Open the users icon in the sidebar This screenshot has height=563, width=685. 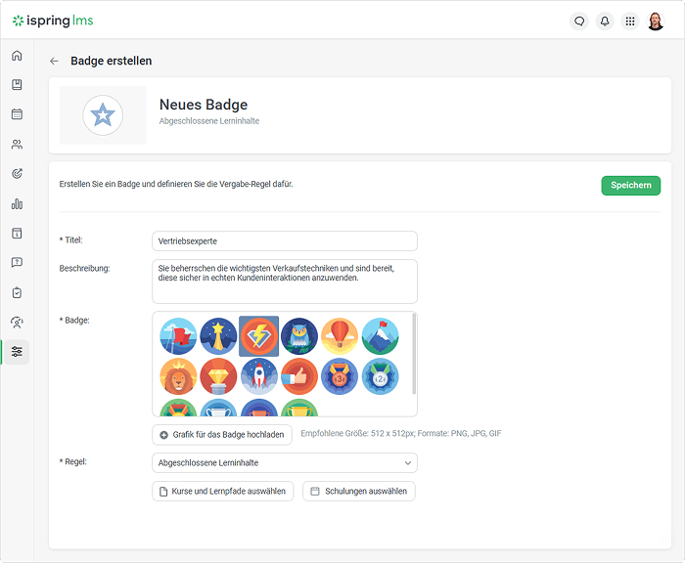pos(17,144)
